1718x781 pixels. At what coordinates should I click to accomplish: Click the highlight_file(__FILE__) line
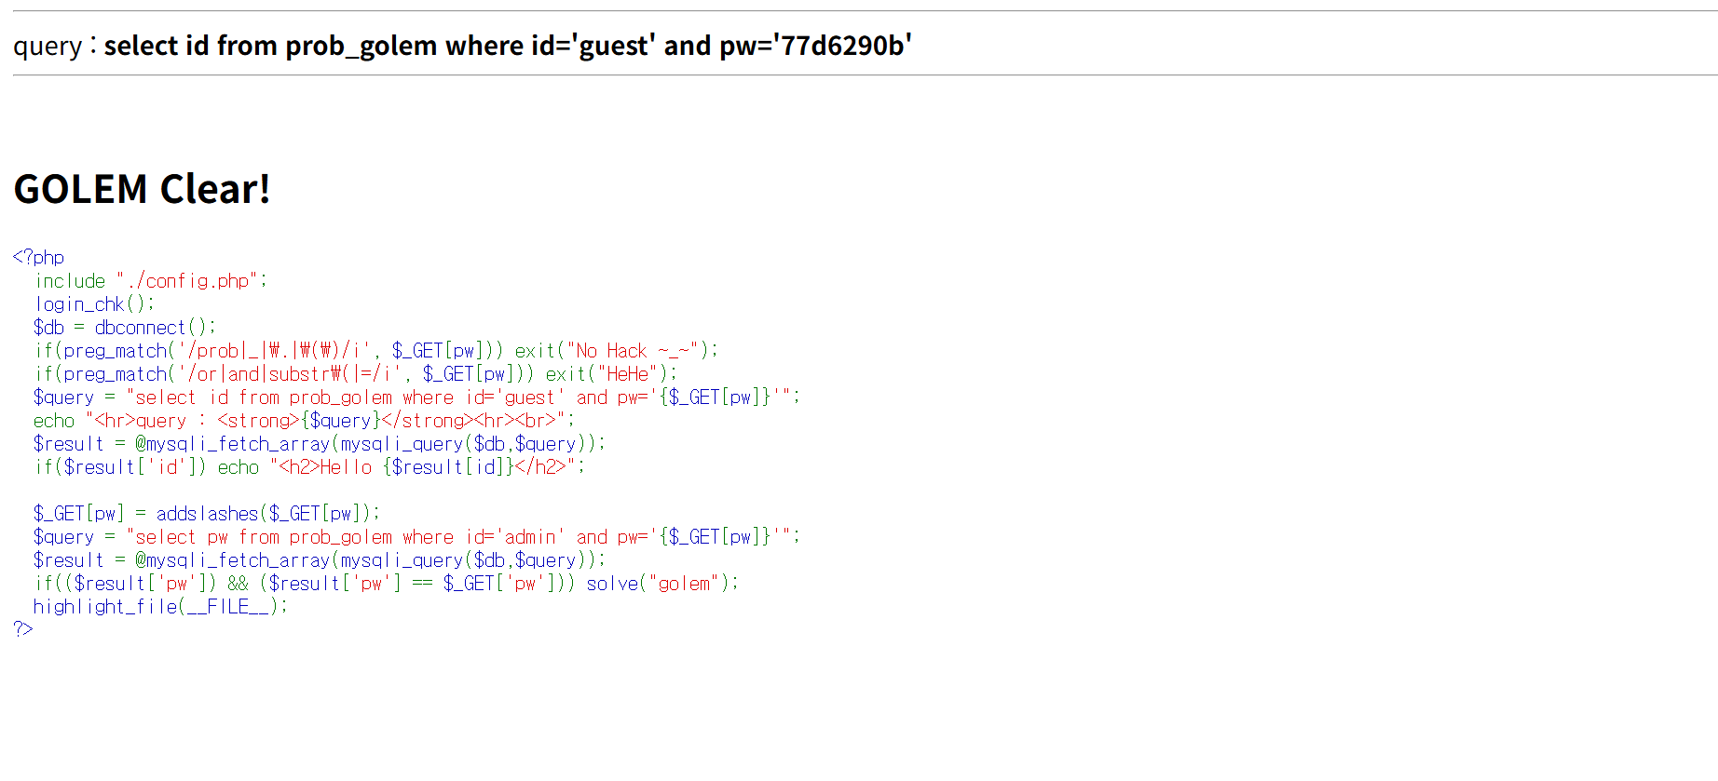(160, 606)
